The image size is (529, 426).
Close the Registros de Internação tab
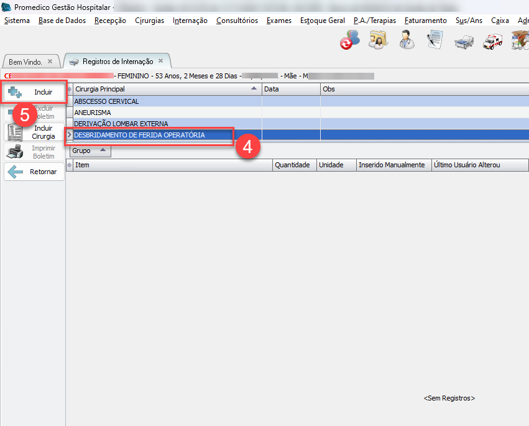[160, 61]
